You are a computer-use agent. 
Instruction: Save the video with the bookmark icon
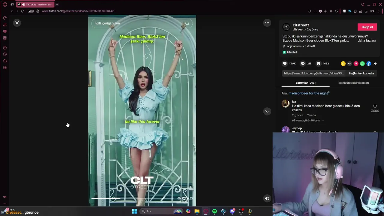tap(319, 64)
